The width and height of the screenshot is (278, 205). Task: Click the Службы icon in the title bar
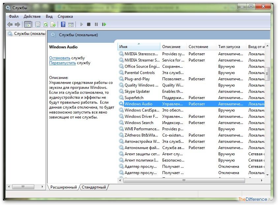[x=8, y=8]
